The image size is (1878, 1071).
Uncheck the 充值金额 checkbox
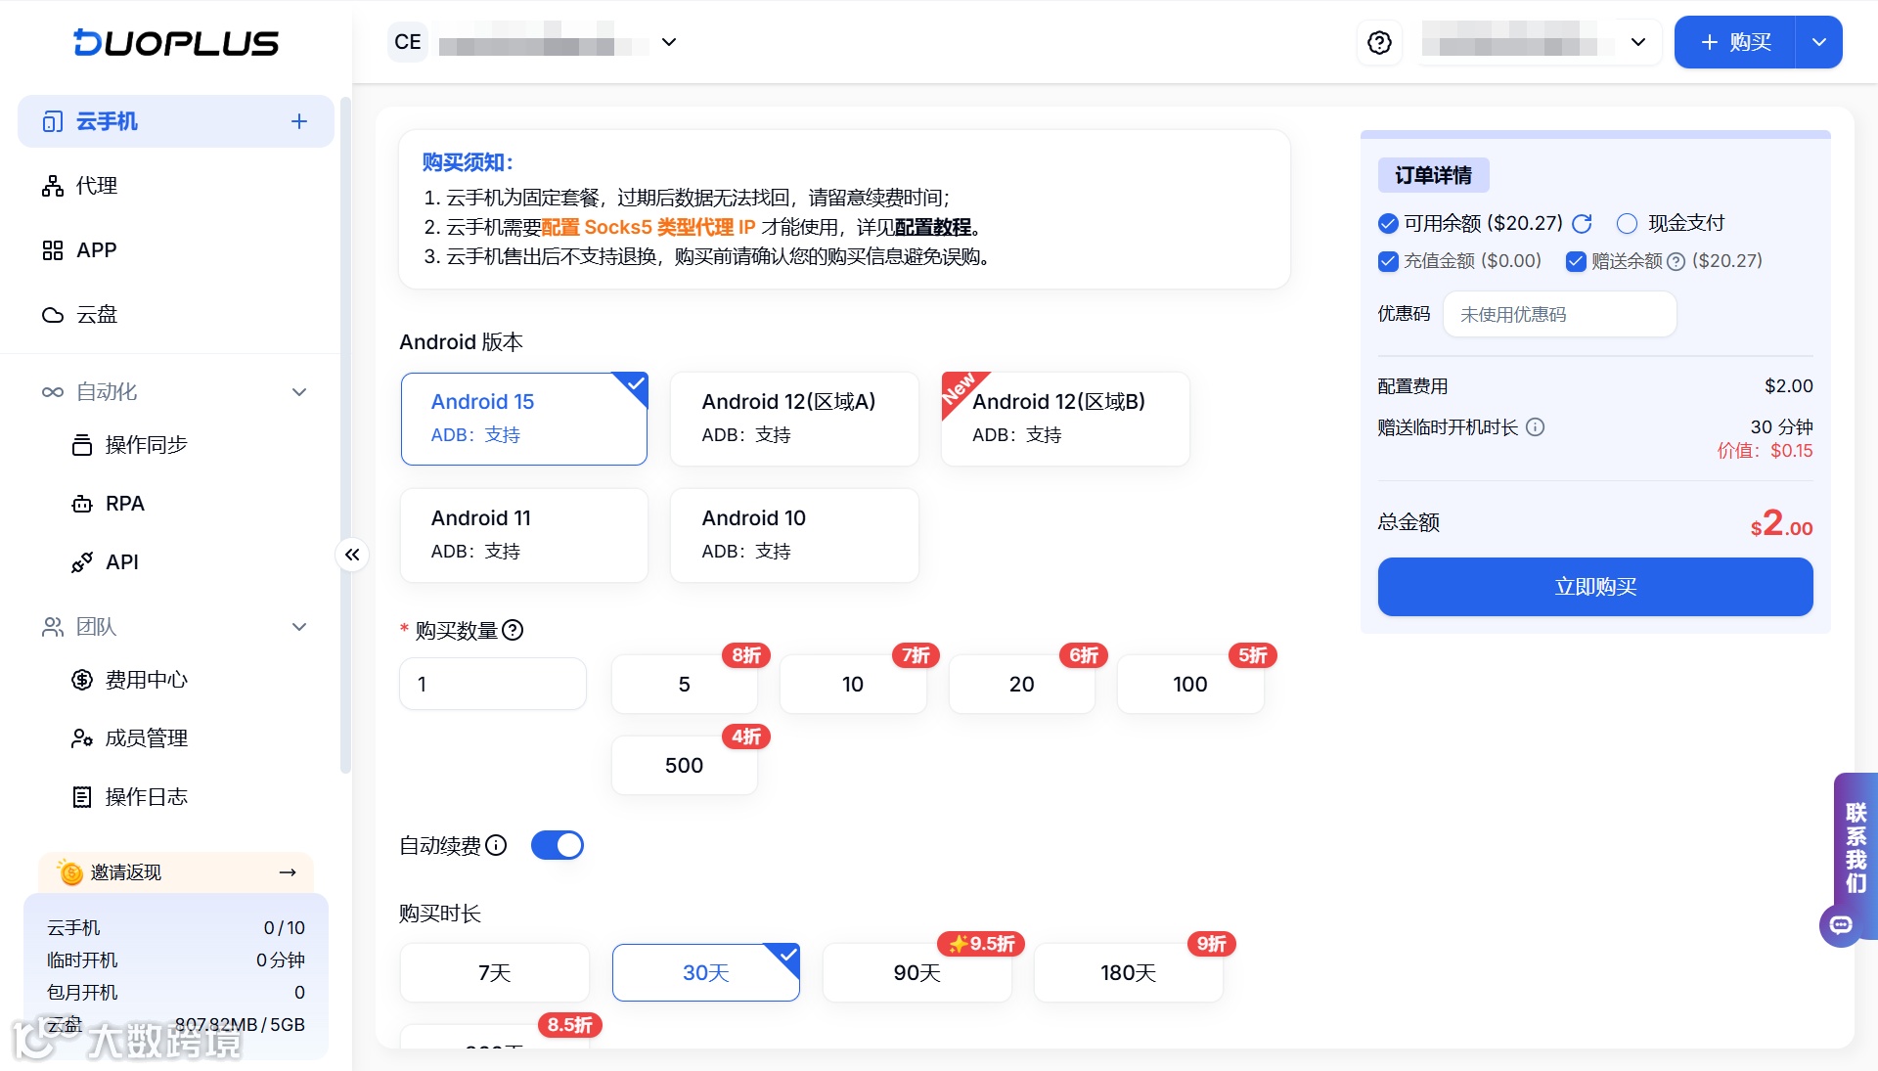[1388, 261]
